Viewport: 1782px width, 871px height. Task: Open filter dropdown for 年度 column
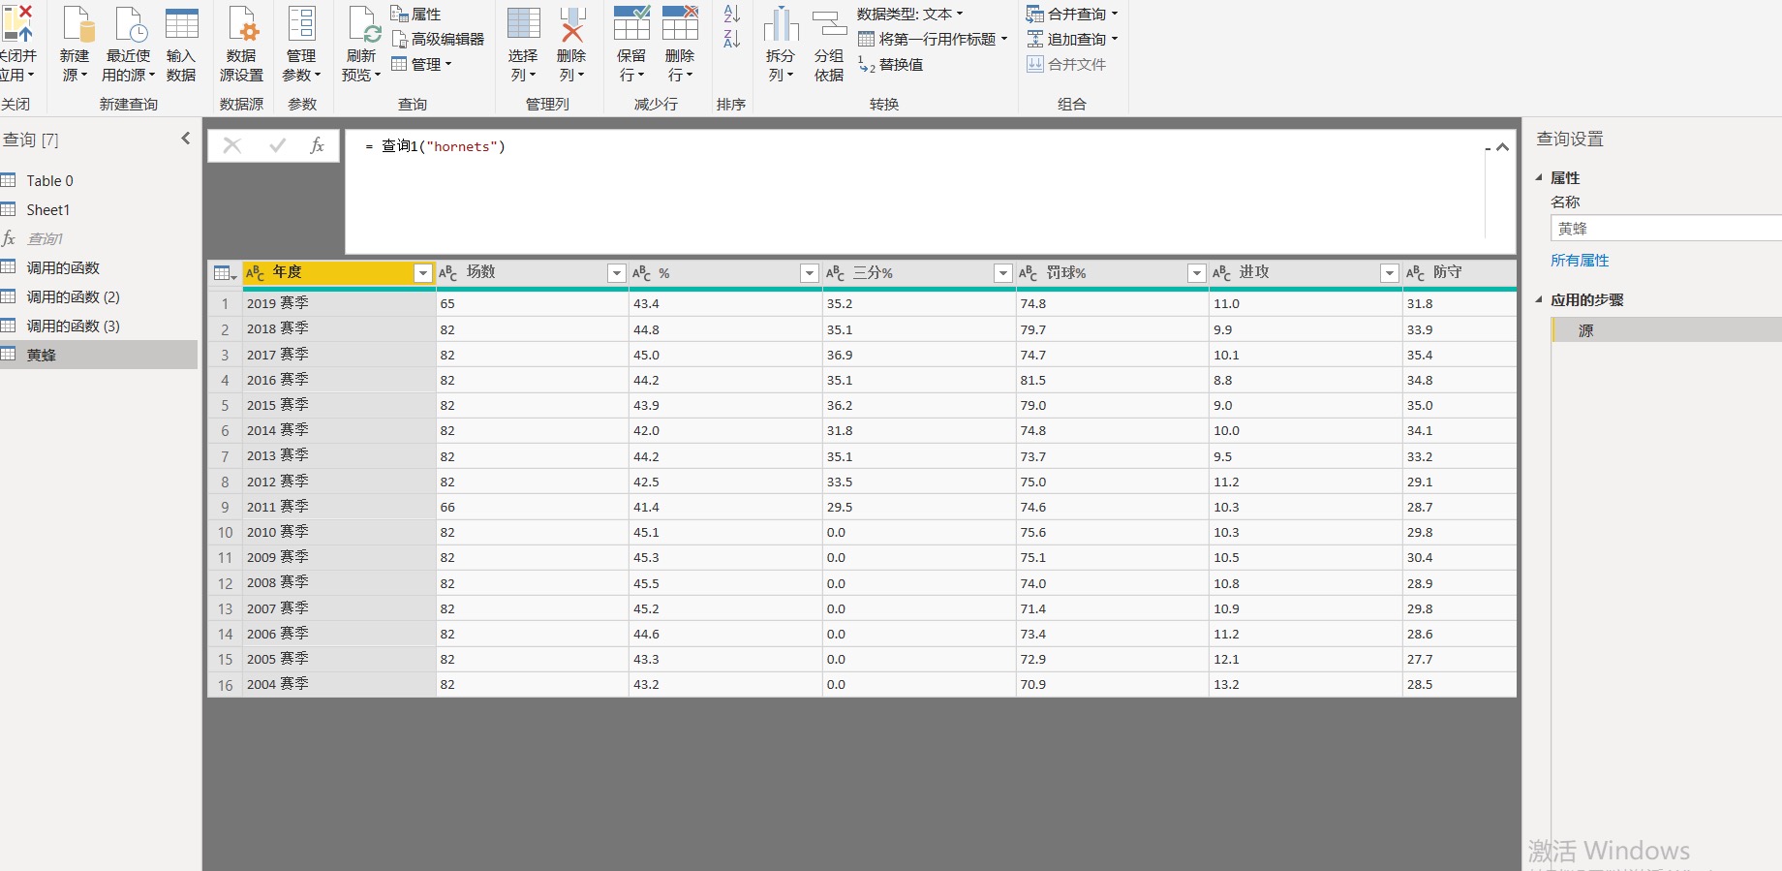(422, 273)
